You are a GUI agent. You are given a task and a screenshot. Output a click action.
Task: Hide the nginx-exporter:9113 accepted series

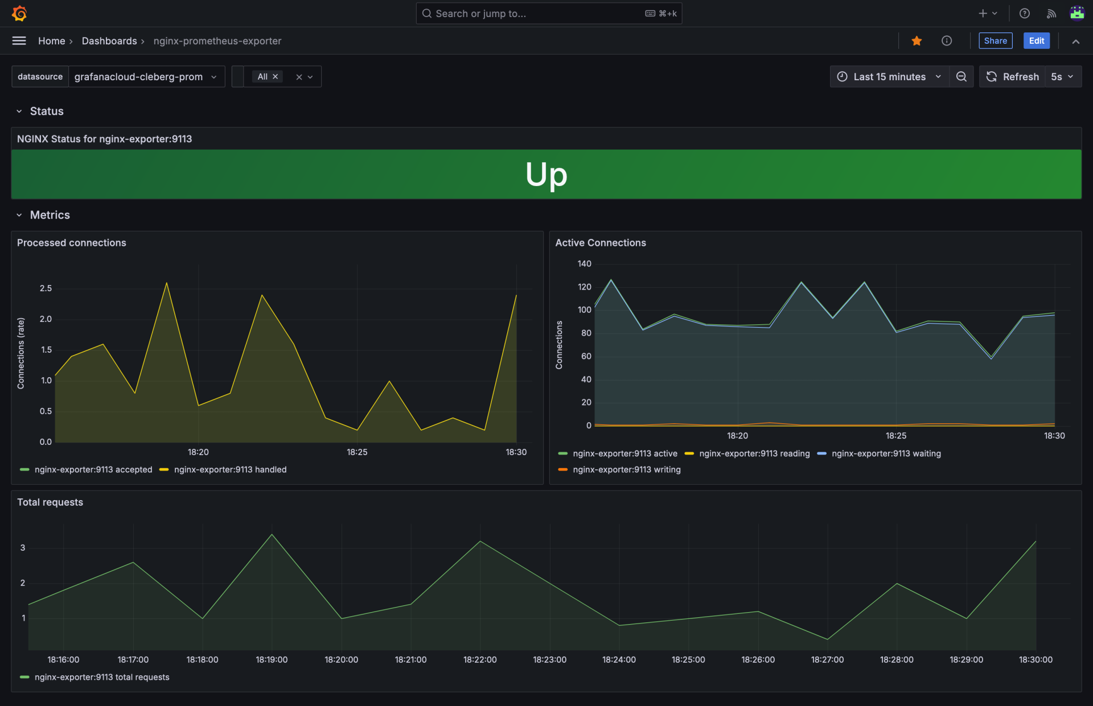point(93,469)
